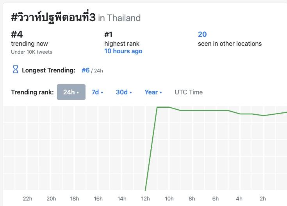
Task: Toggle the UTC Time option
Action: pos(189,92)
